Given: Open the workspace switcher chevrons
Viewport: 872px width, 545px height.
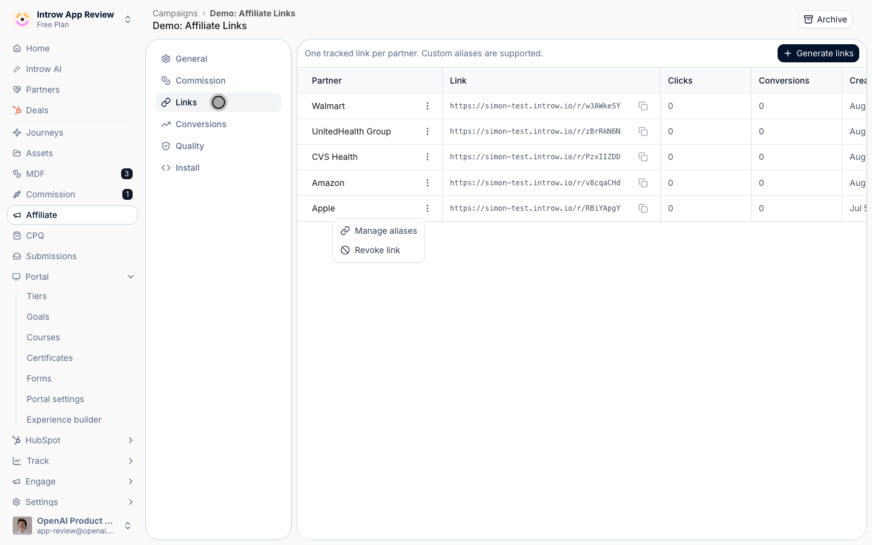Looking at the screenshot, I should tap(128, 19).
